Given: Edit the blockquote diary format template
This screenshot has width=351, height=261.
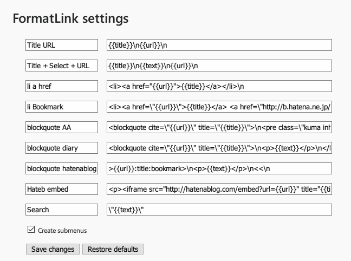Looking at the screenshot, I should pos(219,148).
